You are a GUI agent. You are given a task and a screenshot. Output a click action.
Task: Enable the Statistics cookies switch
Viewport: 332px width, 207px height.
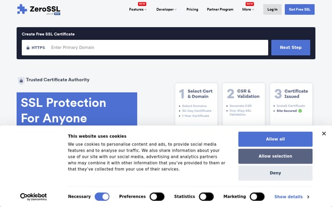pyautogui.click(x=206, y=197)
